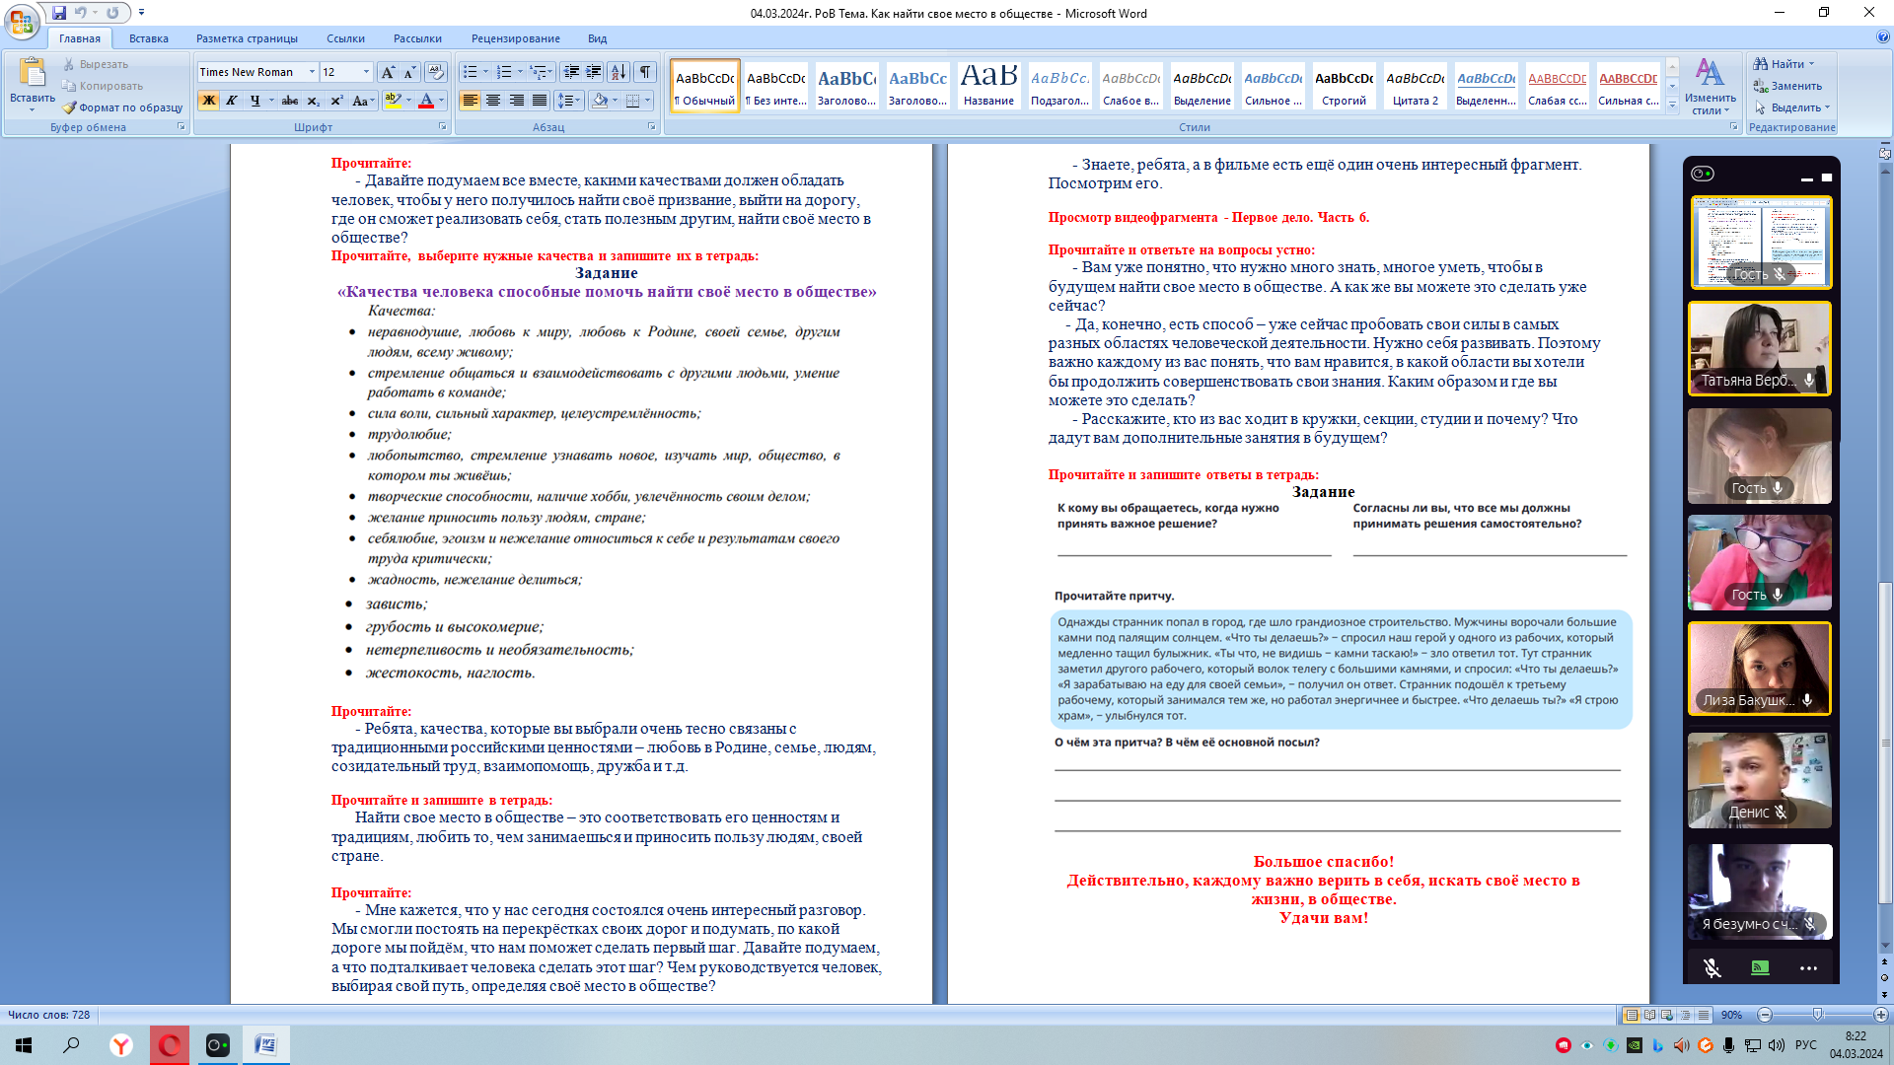Increase the paragraph indent

pos(594,72)
